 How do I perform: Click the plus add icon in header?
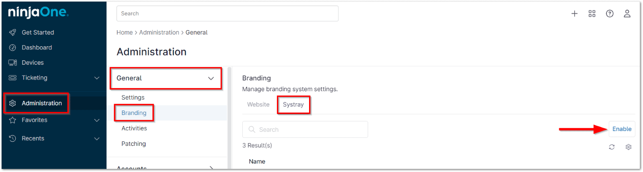pos(574,14)
